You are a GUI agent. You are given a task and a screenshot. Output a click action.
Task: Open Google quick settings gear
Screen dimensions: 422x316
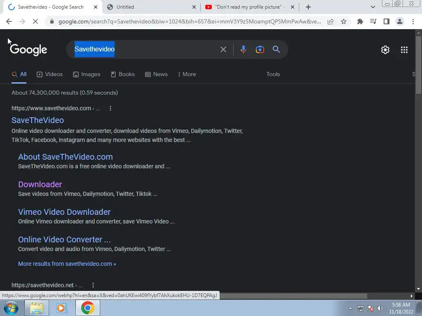[x=385, y=50]
